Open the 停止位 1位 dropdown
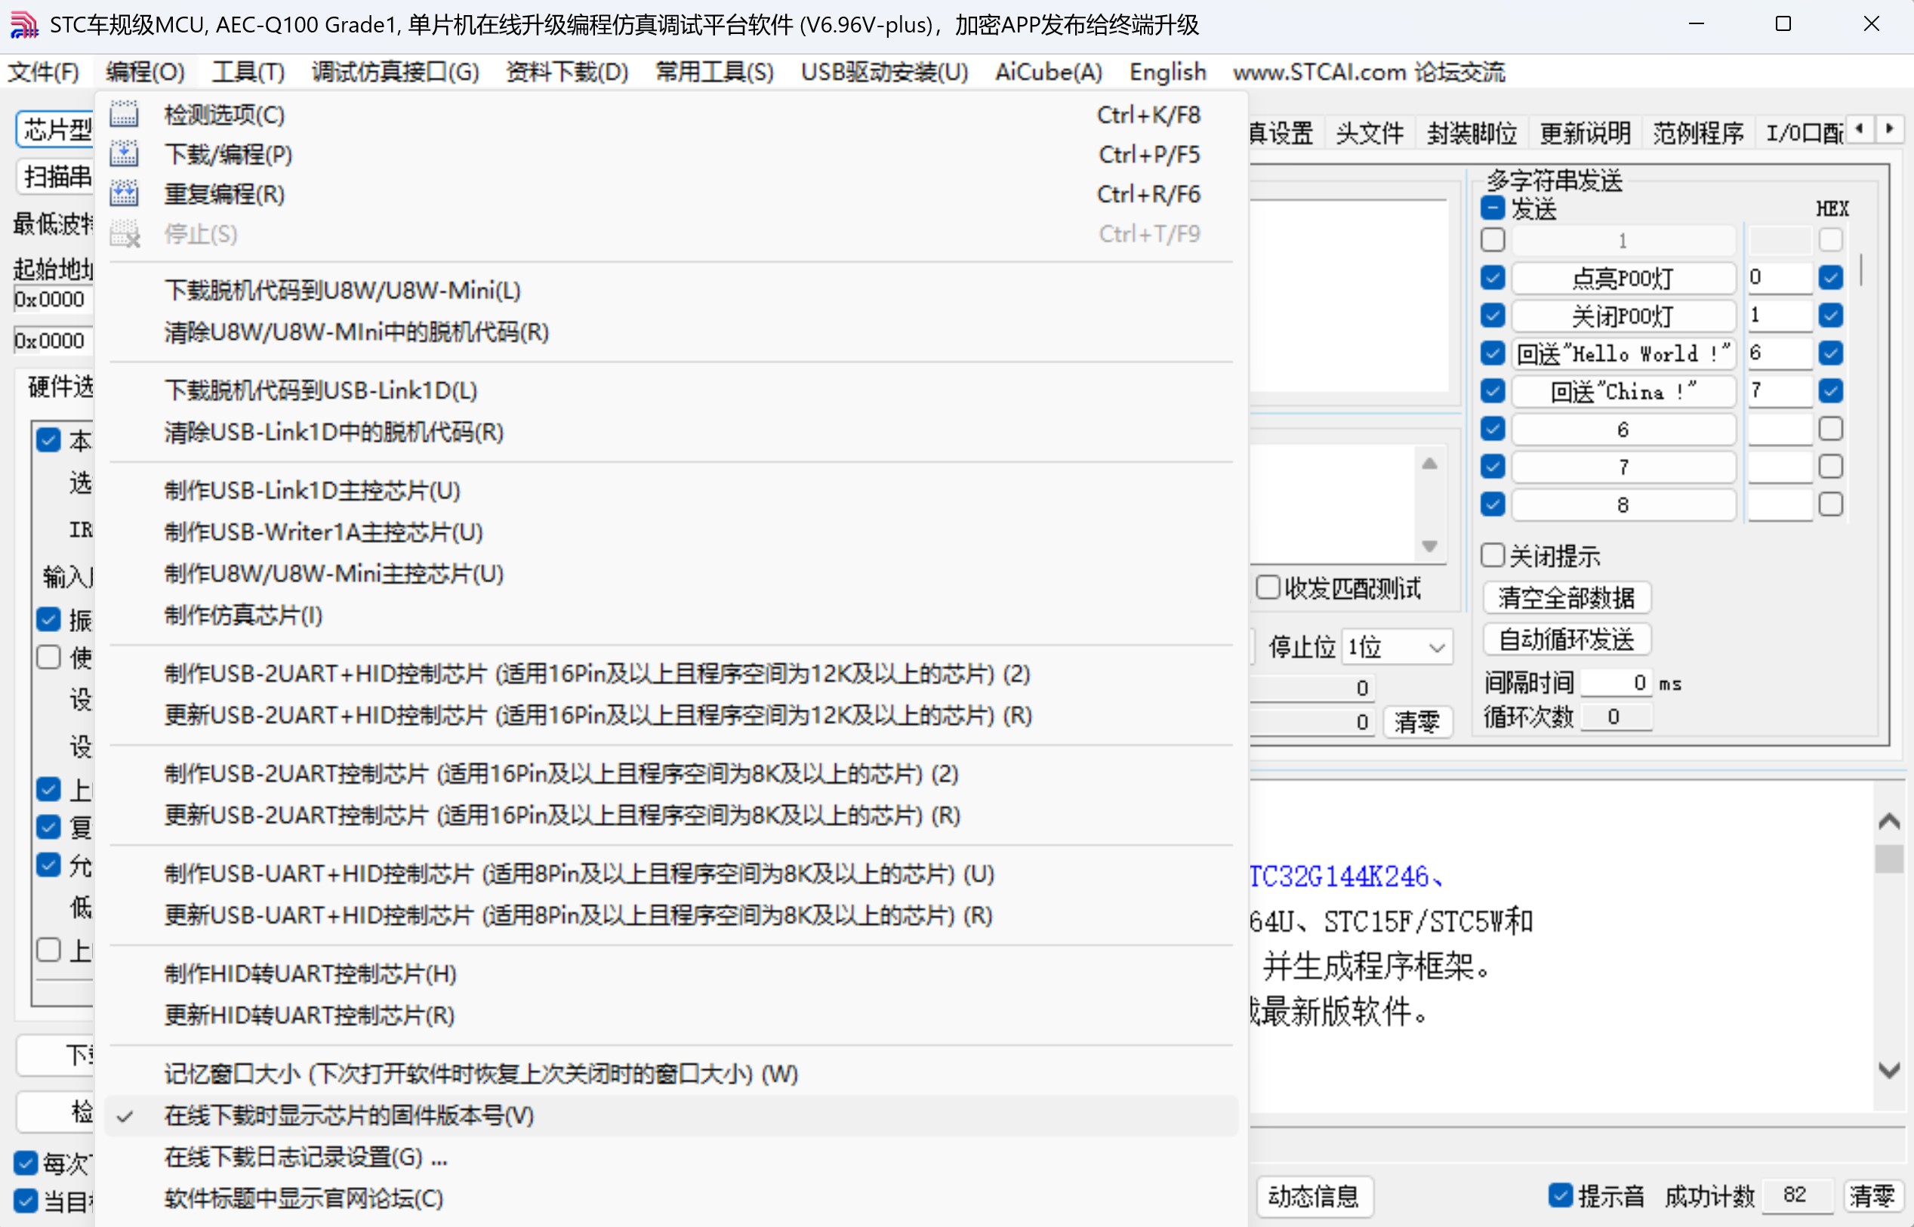Viewport: 1914px width, 1227px height. coord(1397,647)
